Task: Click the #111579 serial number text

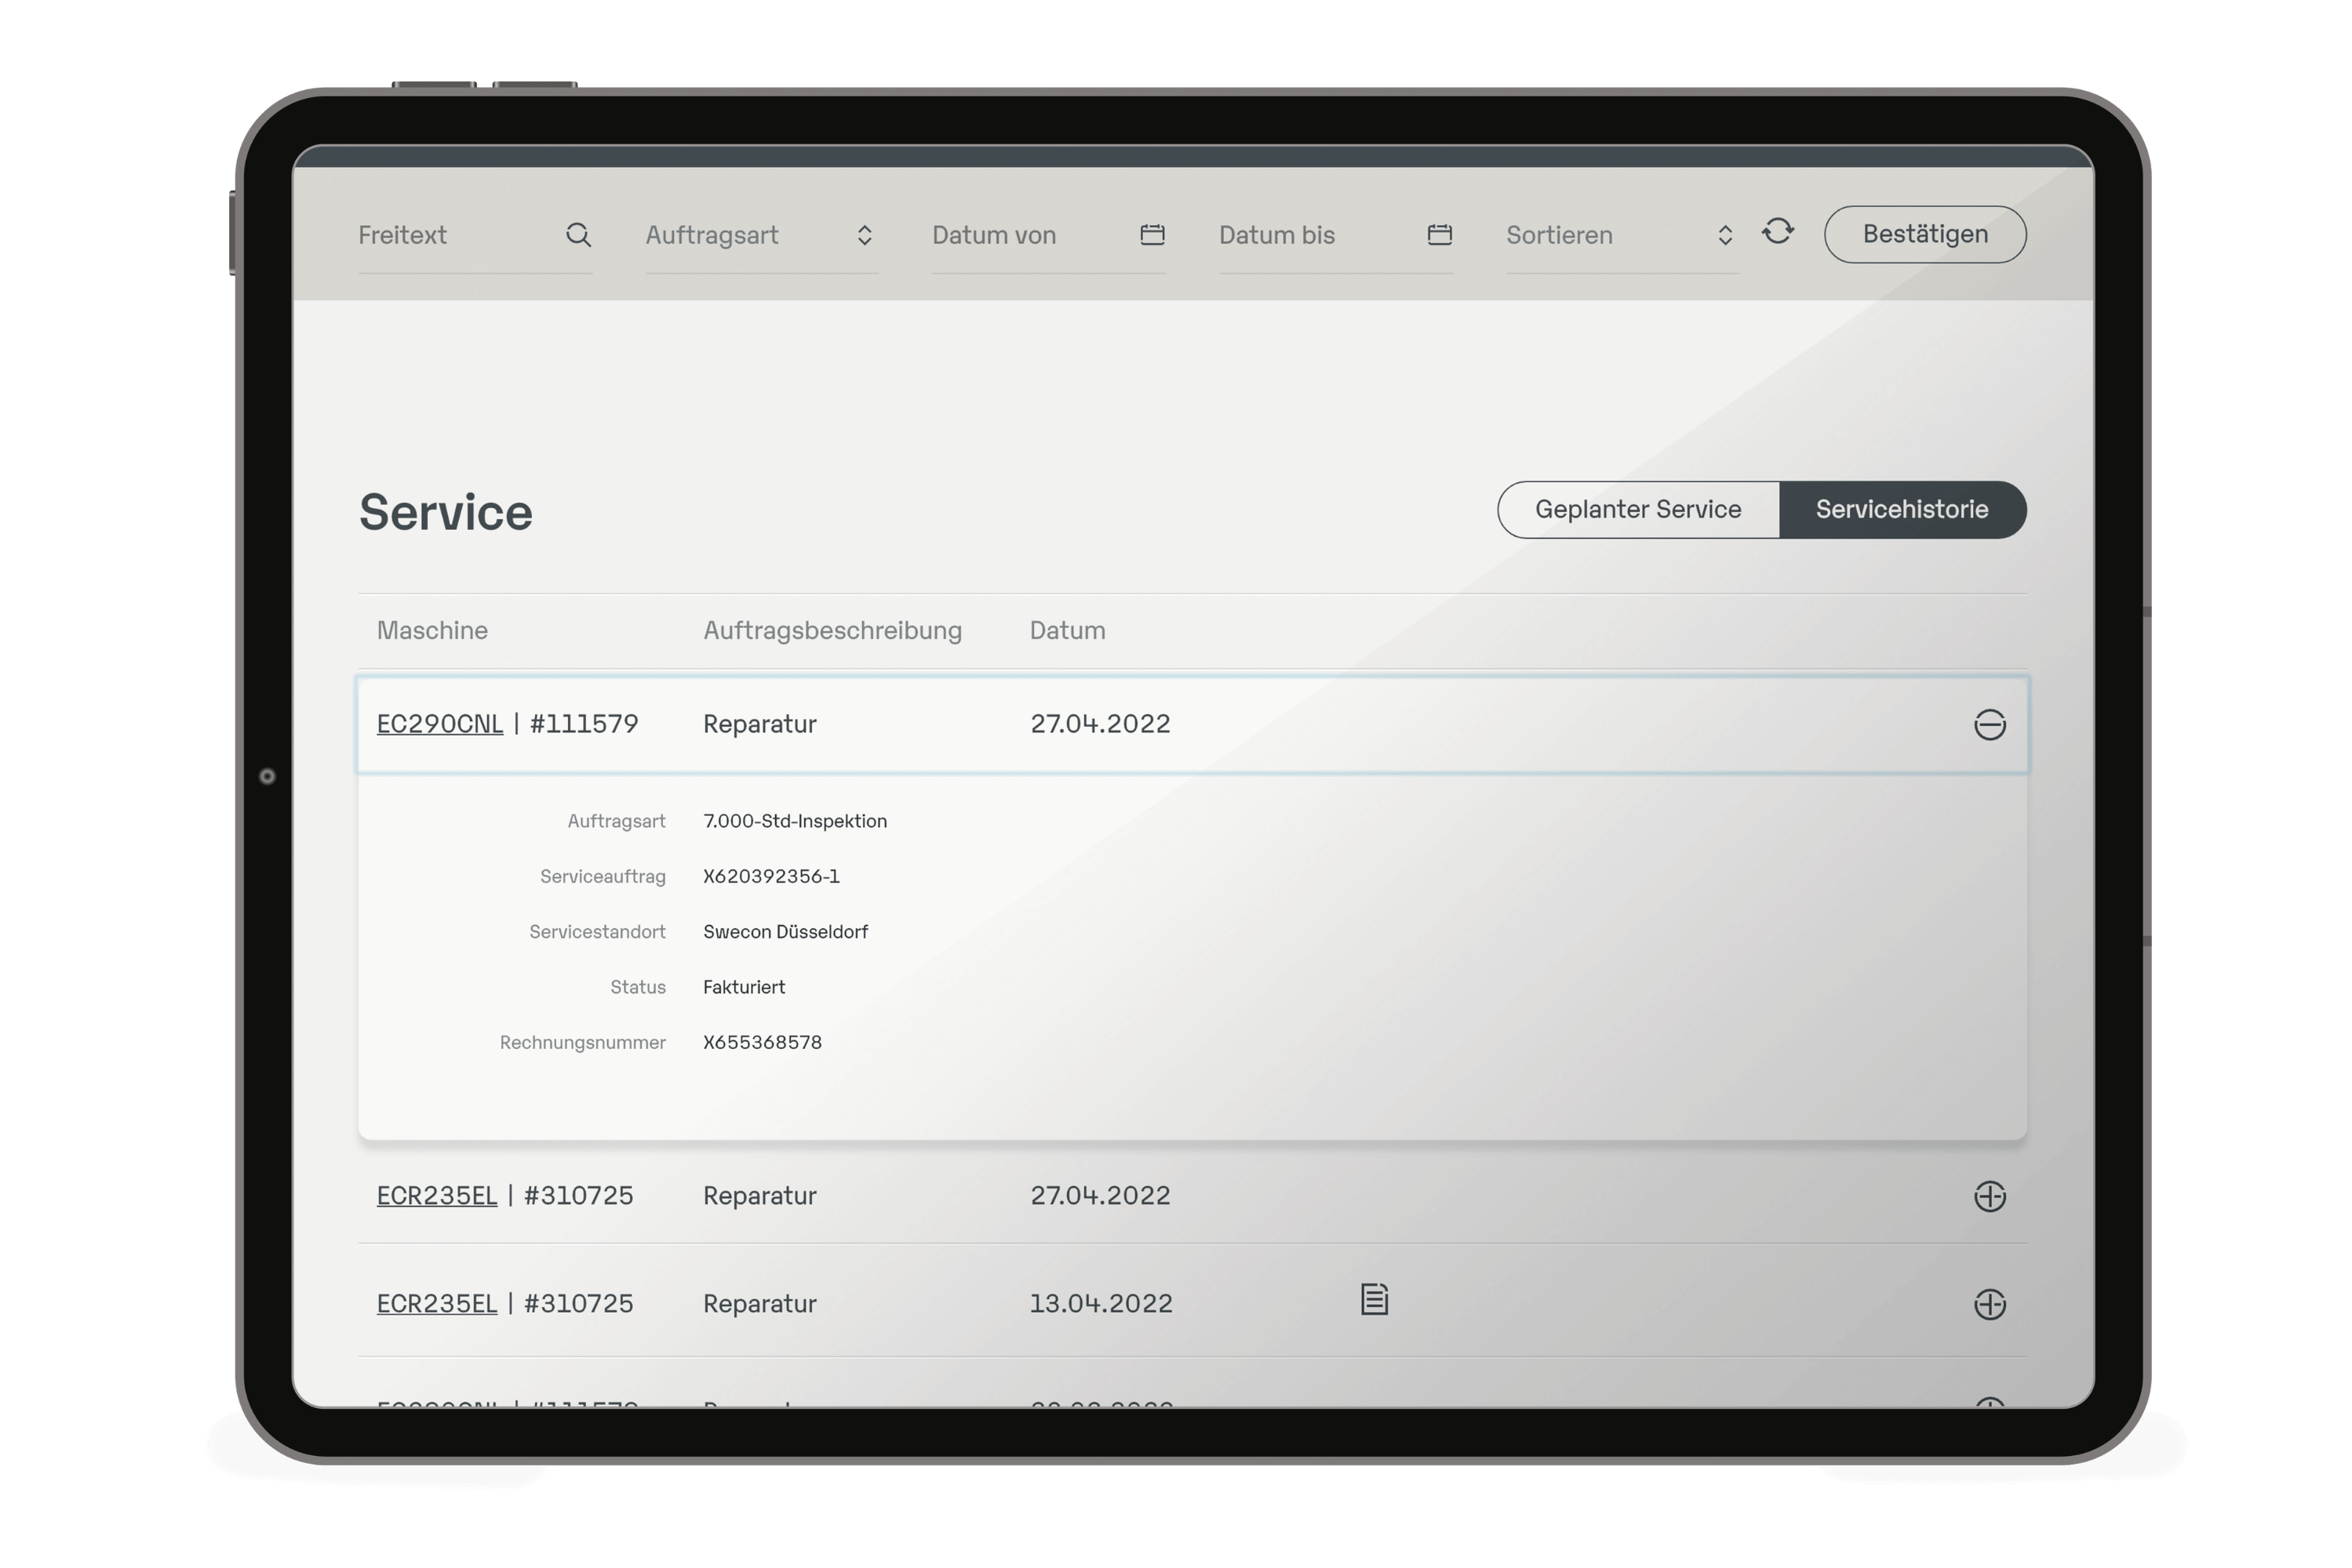Action: (x=584, y=724)
